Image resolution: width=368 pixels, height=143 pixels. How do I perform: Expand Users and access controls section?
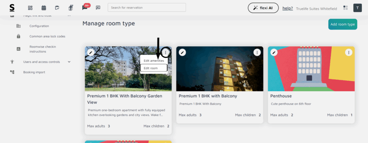coord(69,62)
